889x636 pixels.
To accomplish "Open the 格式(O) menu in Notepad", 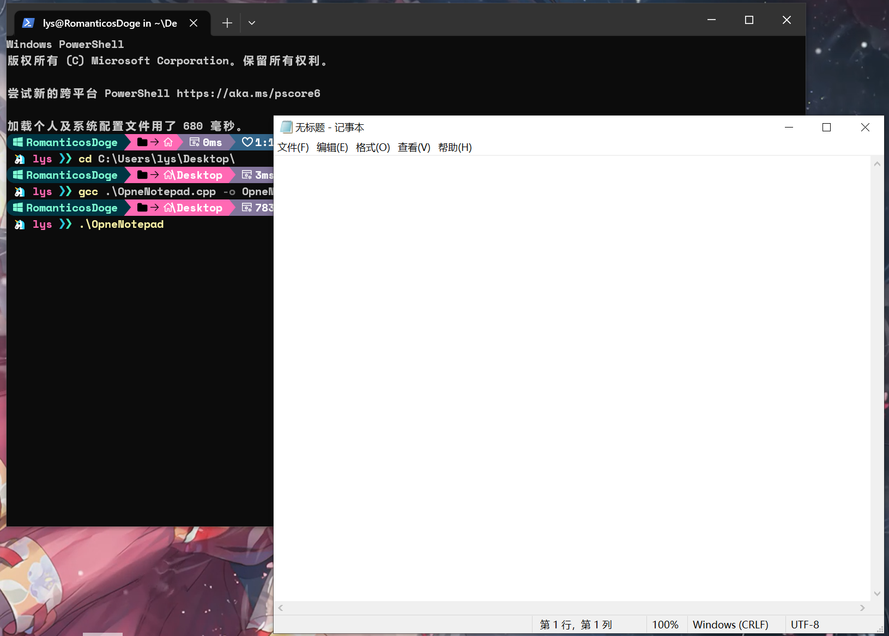I will [373, 148].
